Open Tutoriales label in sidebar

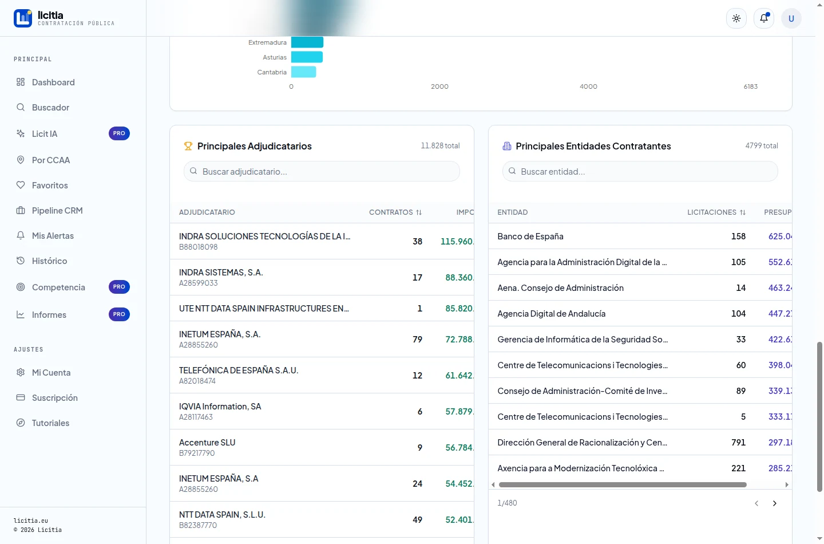pyautogui.click(x=50, y=423)
